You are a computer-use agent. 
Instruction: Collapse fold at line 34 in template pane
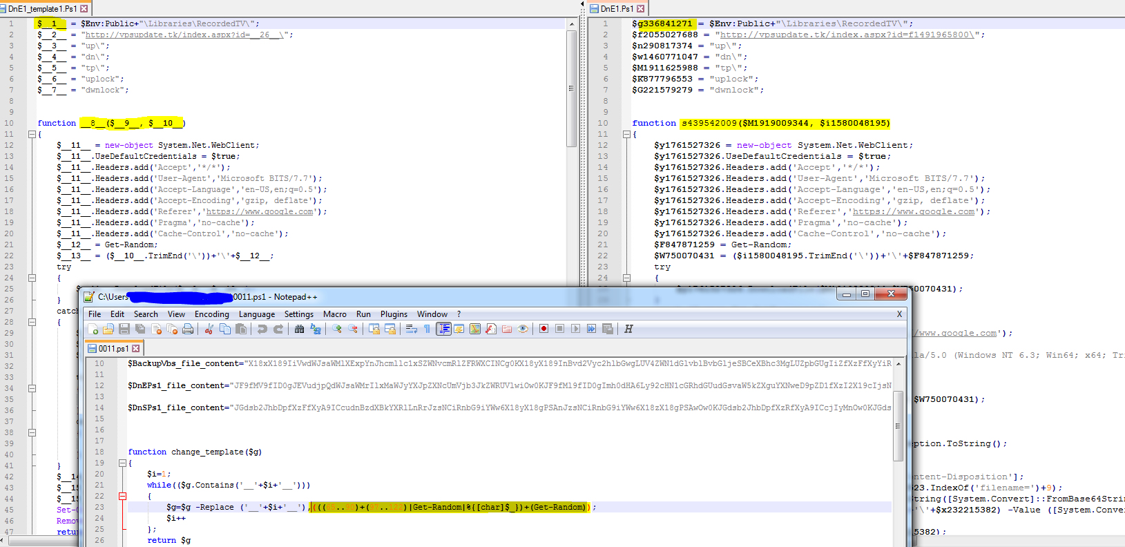point(32,388)
